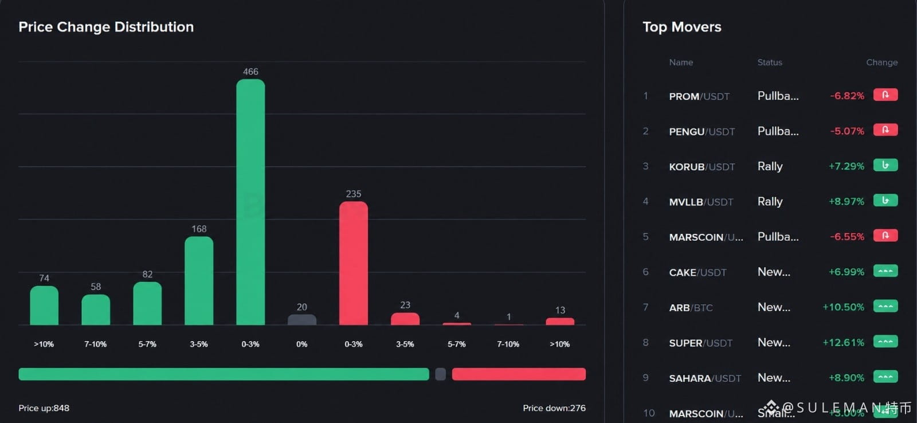The width and height of the screenshot is (917, 423).
Task: Click the green rally icon for MVLLB/USDT
Action: 885,201
